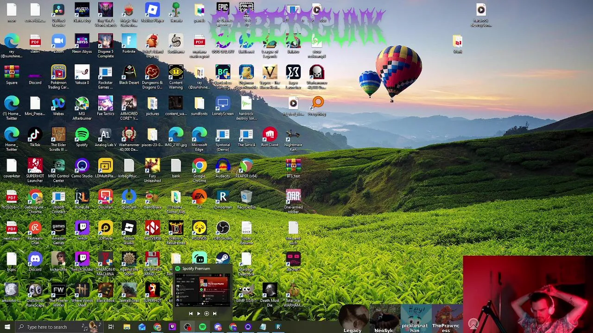Open the Webex desktop icon
This screenshot has width=593, height=333.
pos(58,107)
